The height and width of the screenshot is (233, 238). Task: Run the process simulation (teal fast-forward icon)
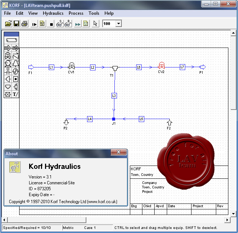[77, 24]
